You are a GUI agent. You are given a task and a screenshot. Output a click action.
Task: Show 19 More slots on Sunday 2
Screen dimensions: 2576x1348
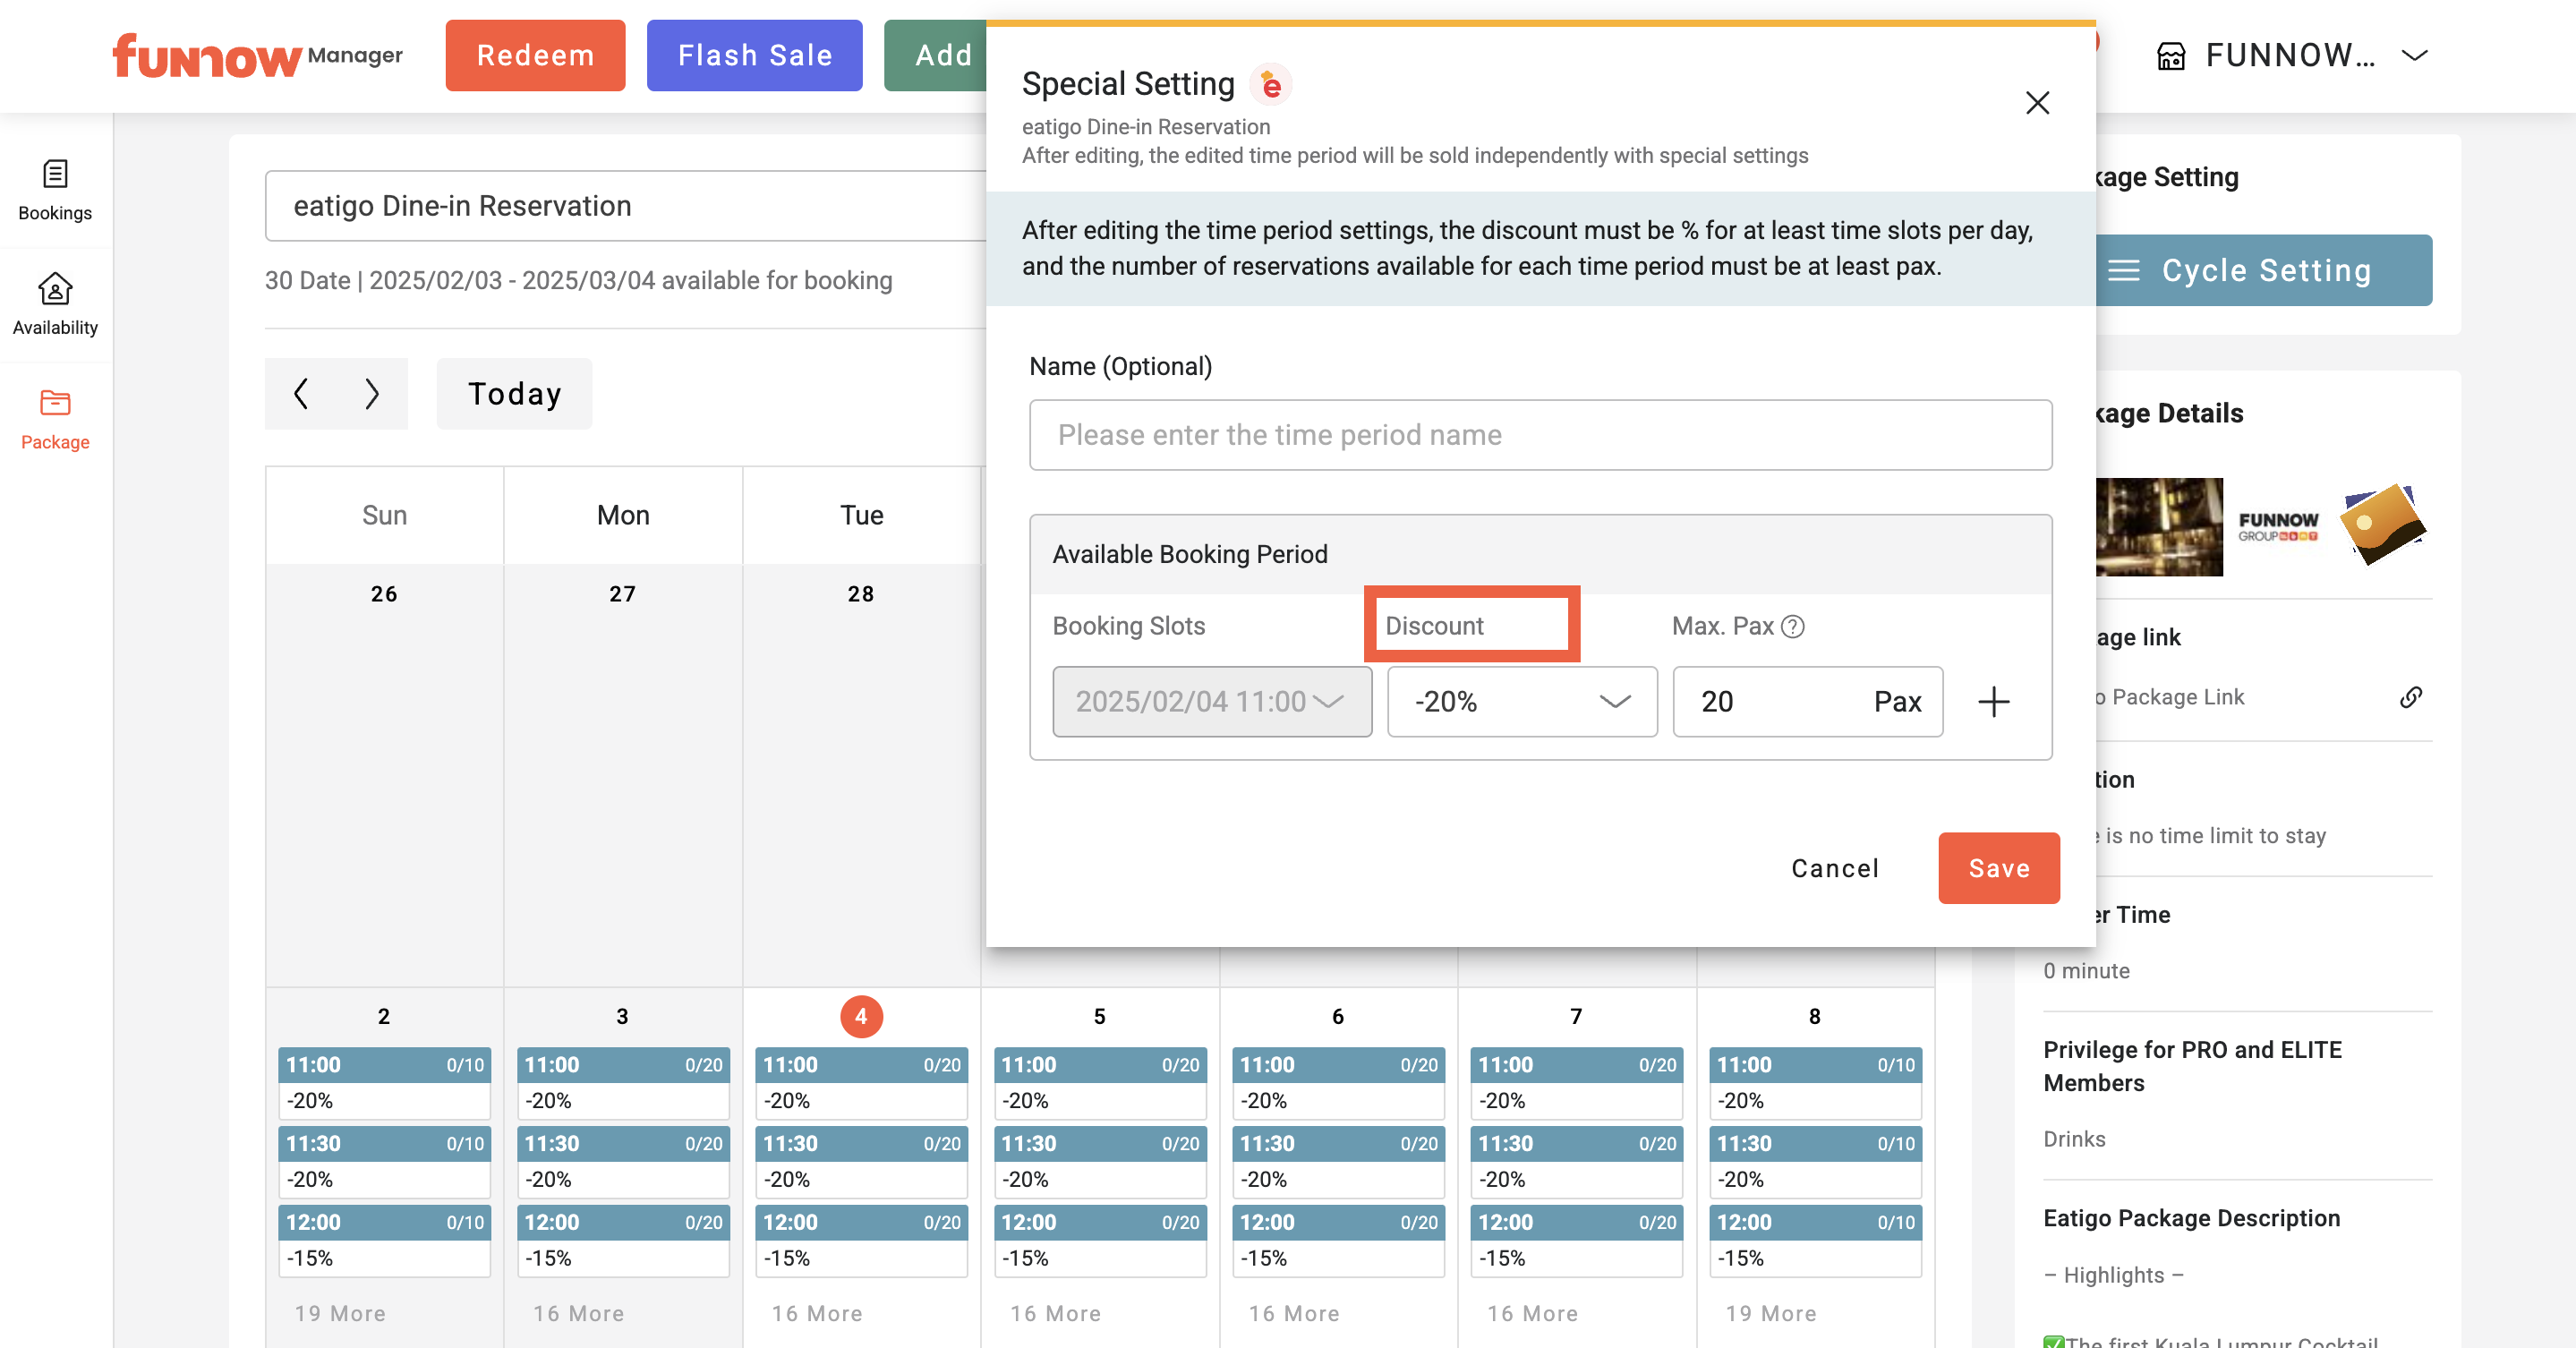pyautogui.click(x=340, y=1314)
